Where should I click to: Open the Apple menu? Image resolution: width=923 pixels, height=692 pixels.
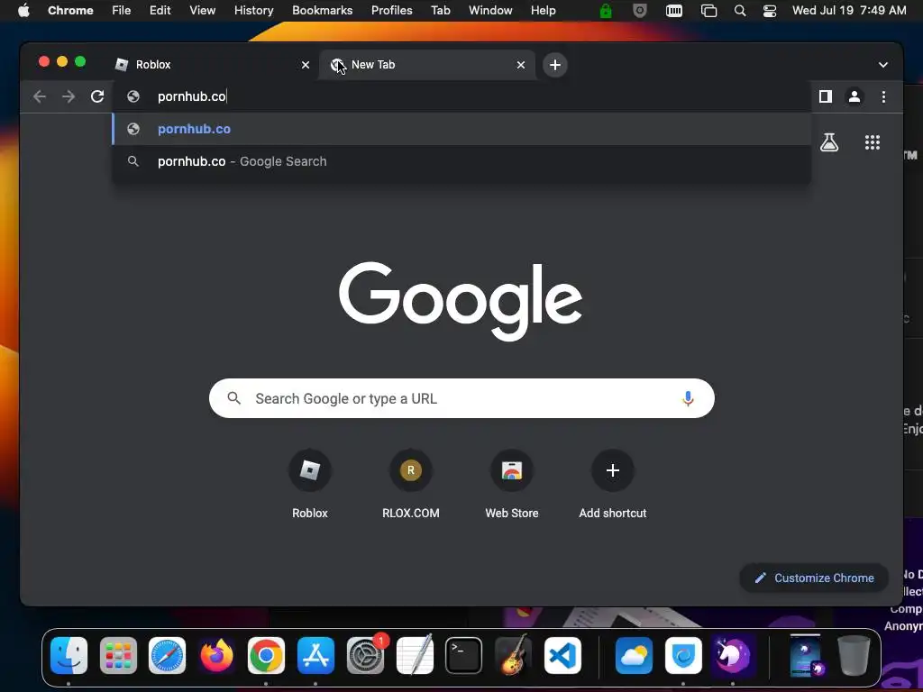23,11
